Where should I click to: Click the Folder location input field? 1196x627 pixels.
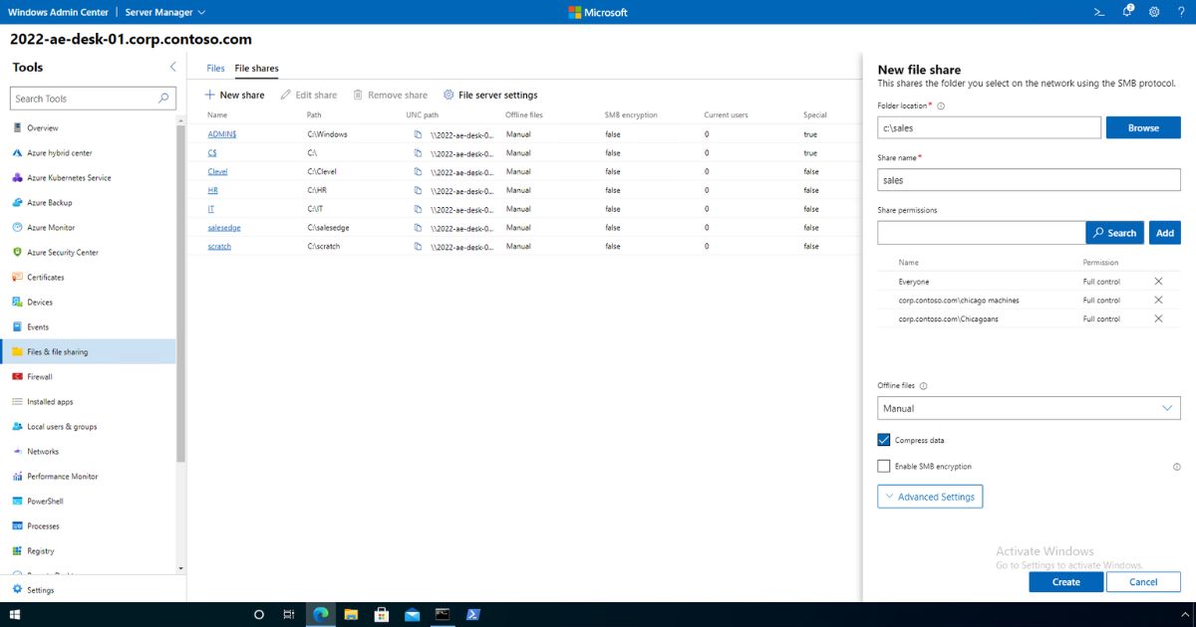point(989,127)
